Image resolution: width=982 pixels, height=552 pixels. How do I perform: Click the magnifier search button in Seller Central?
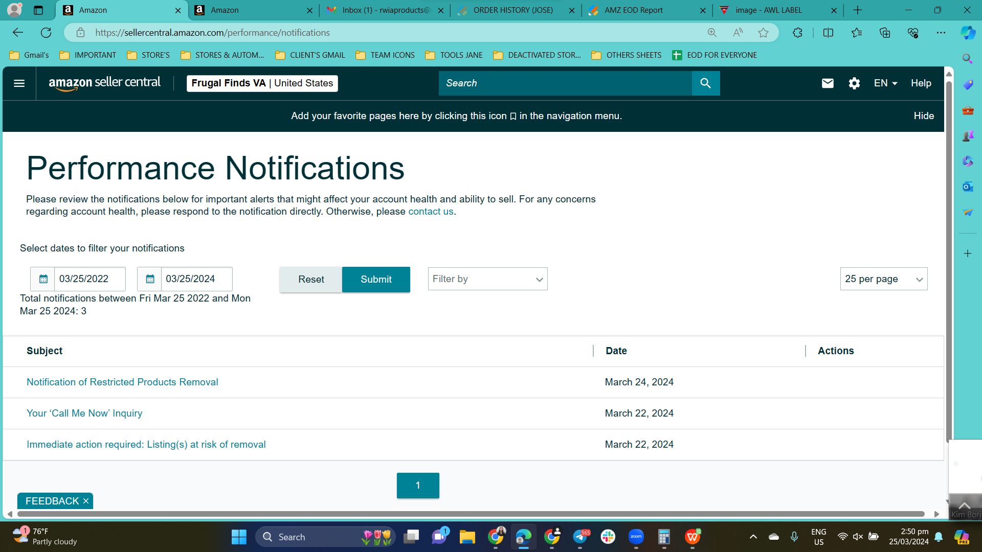click(706, 83)
